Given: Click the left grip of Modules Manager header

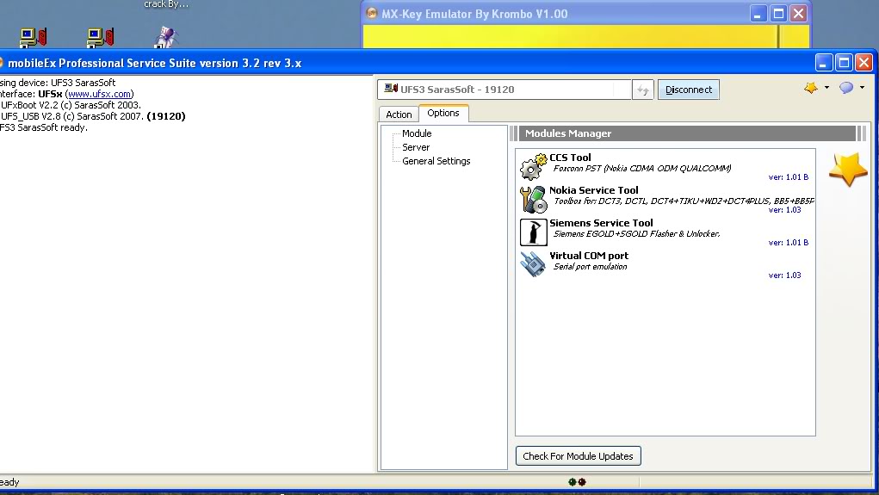Looking at the screenshot, I should tap(513, 133).
